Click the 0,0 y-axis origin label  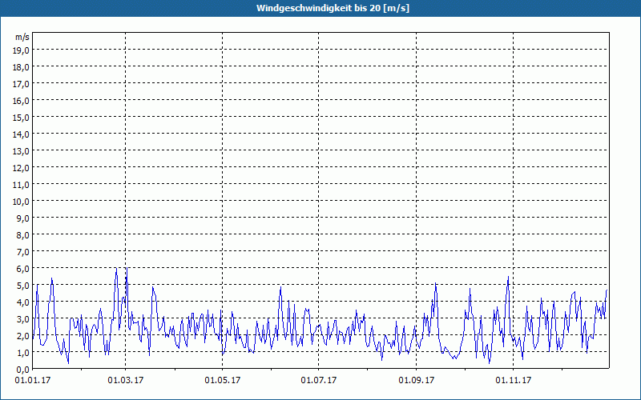pos(22,369)
